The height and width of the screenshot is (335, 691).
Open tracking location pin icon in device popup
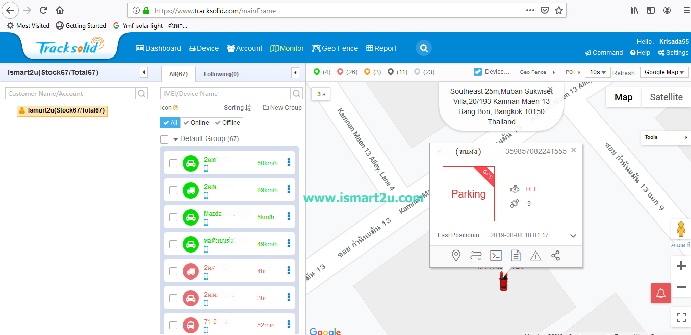pos(456,256)
